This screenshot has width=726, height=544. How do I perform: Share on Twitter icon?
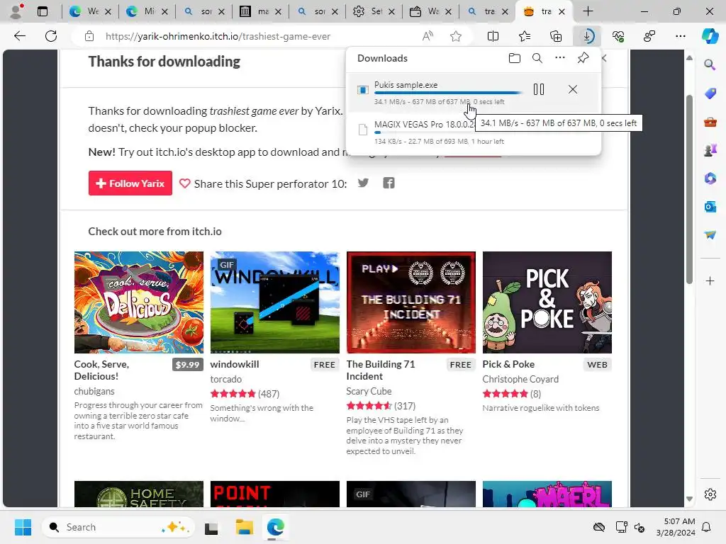364,183
